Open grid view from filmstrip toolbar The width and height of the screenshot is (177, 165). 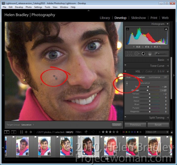(22, 132)
